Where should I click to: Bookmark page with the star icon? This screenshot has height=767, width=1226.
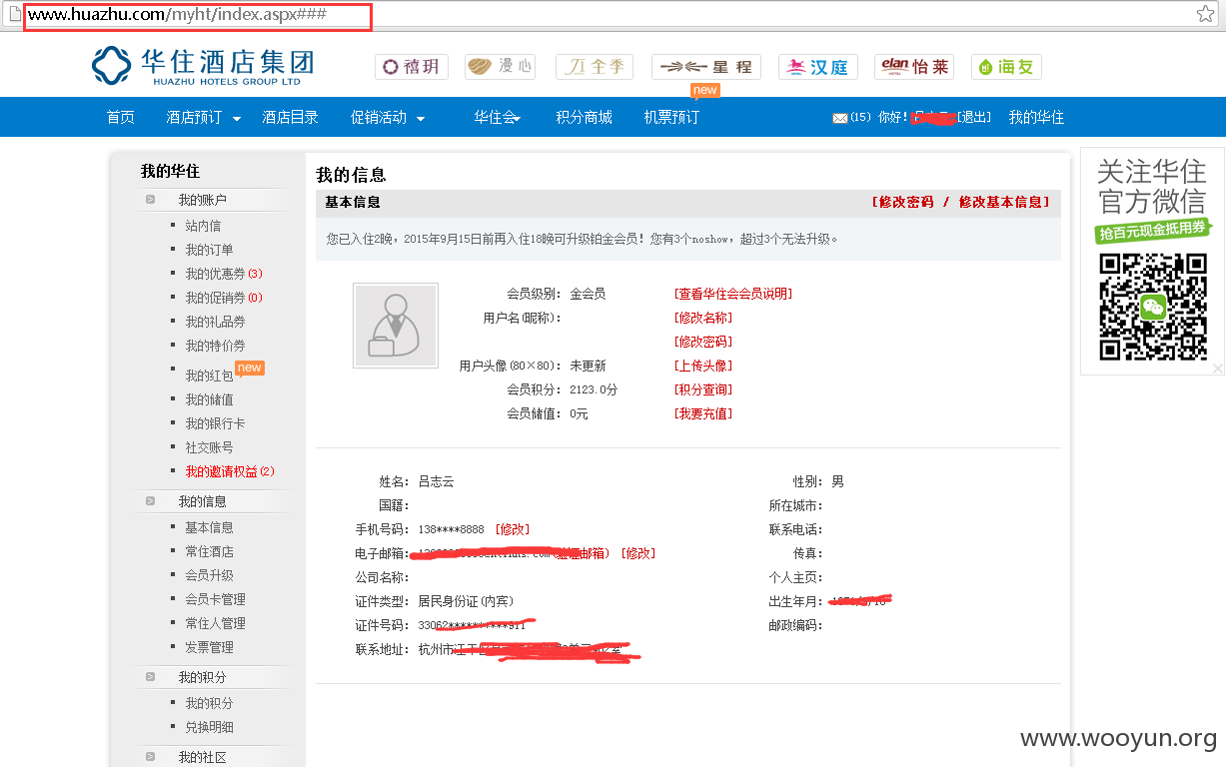click(x=1206, y=14)
